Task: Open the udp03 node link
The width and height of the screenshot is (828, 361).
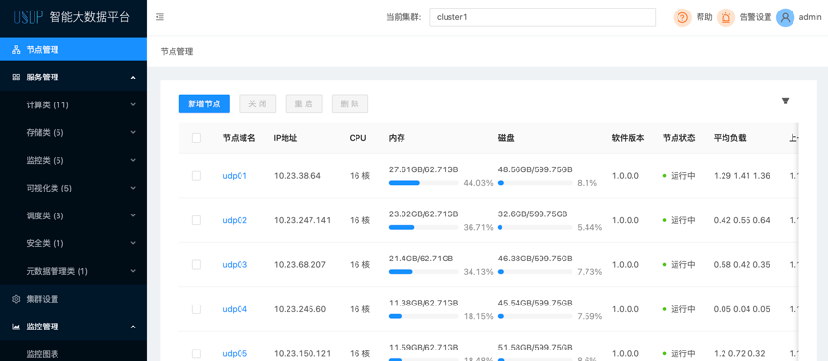Action: [235, 265]
